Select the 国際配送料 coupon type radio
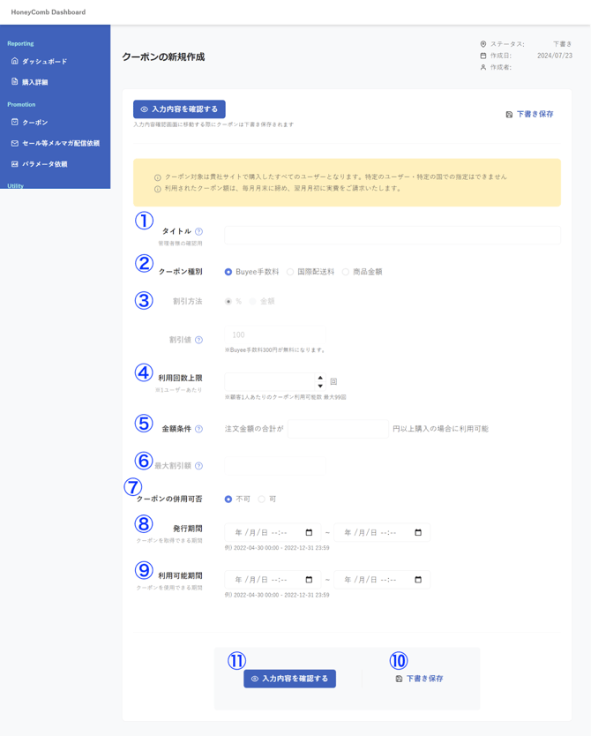 tap(290, 272)
